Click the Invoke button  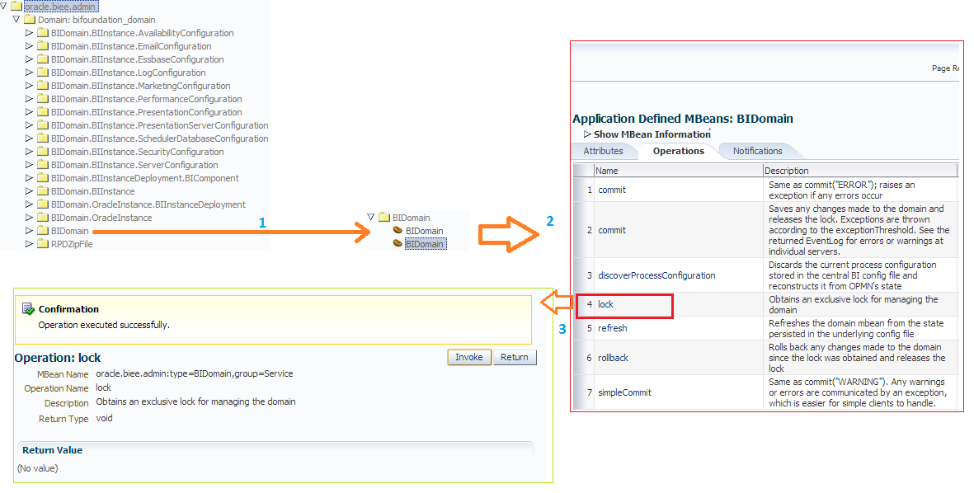tap(469, 357)
